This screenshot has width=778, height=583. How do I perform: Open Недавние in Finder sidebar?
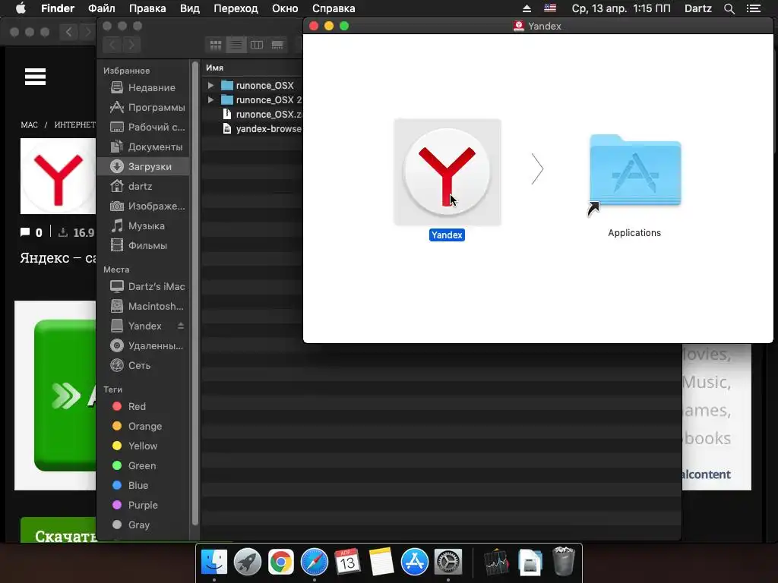(x=143, y=88)
